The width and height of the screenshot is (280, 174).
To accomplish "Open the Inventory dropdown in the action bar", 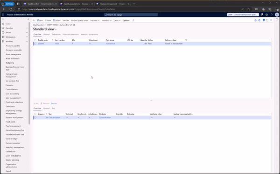I will [x=106, y=21].
